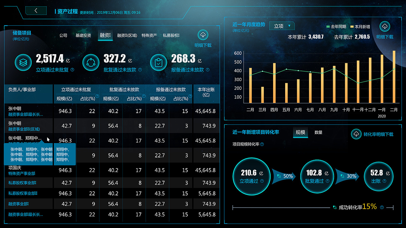
Task: Open help icon on 报备通过未放款 占比(%) column header
Action: coord(190,96)
